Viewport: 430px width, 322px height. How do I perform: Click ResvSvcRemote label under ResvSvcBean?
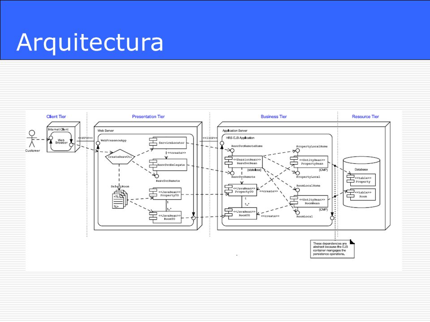tap(243, 177)
